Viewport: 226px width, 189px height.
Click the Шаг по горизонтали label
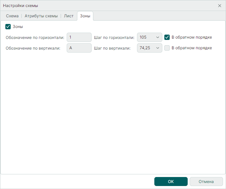114,37
